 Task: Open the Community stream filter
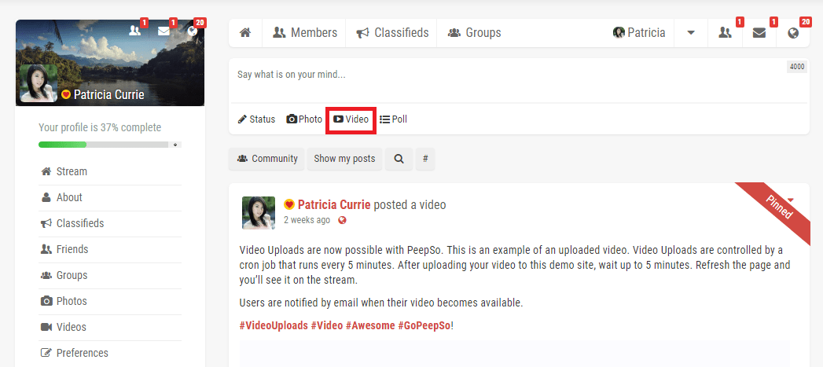266,159
